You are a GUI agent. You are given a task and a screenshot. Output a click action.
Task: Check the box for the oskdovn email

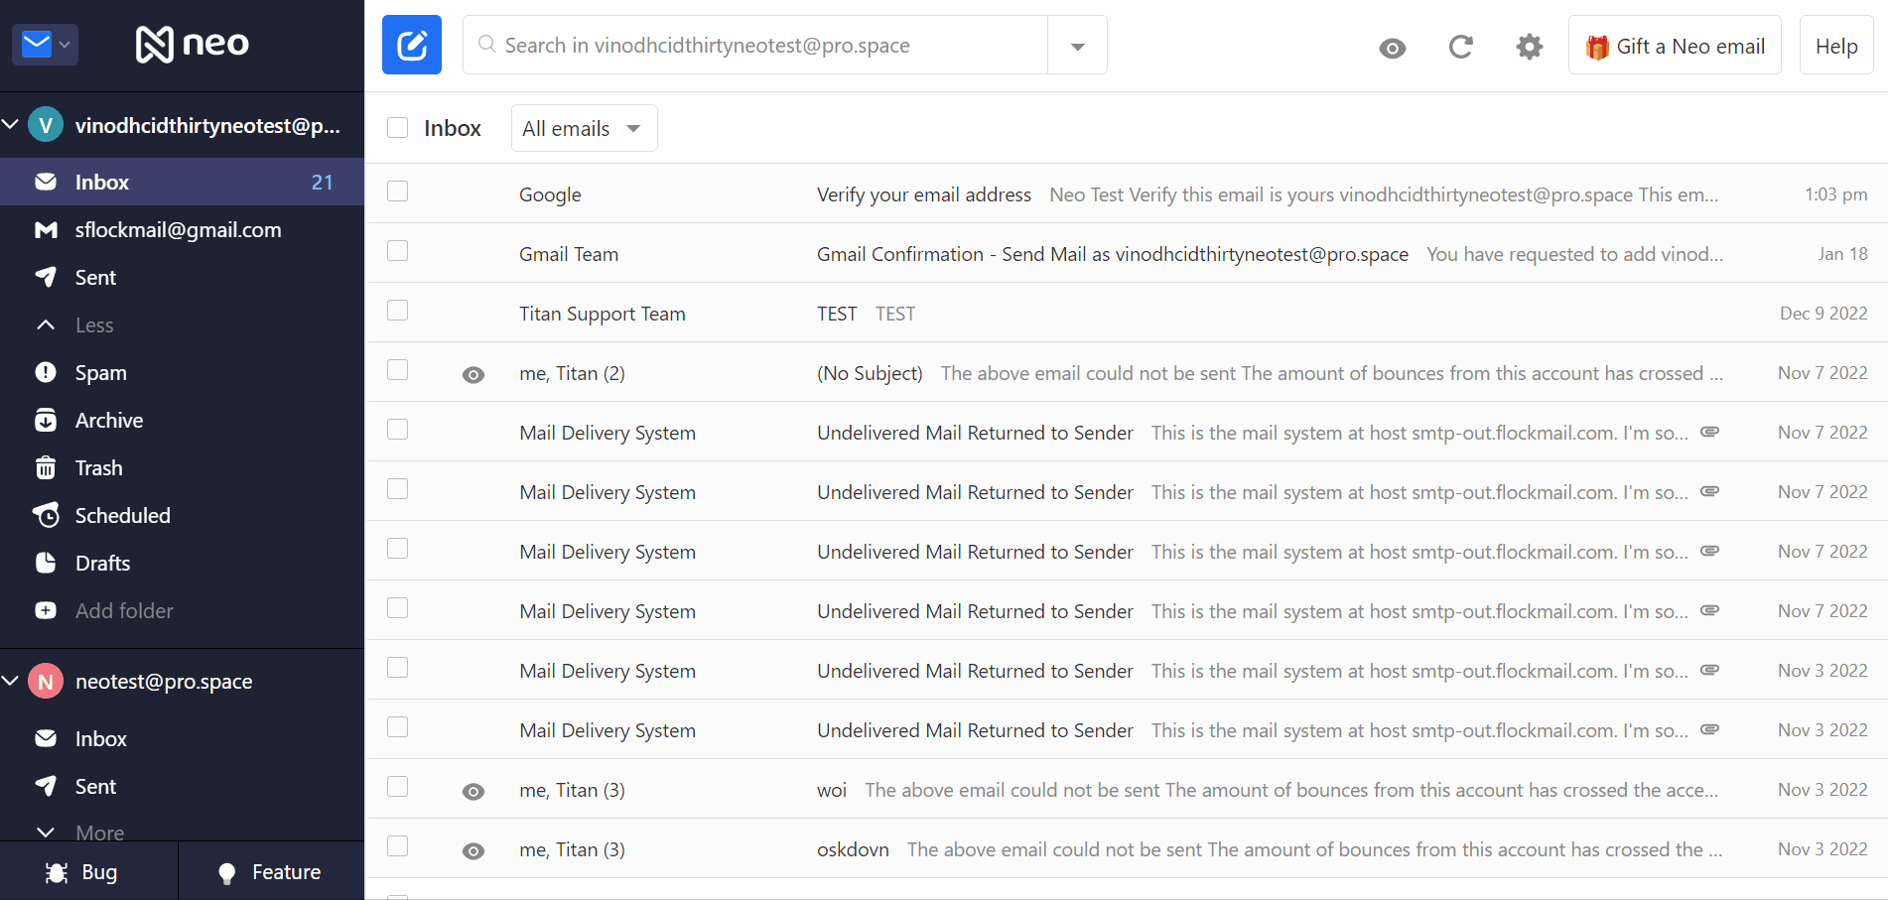point(398,846)
